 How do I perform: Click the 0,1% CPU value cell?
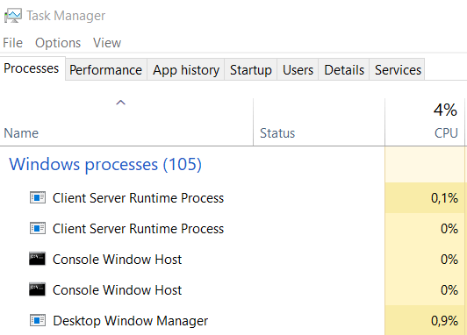425,197
